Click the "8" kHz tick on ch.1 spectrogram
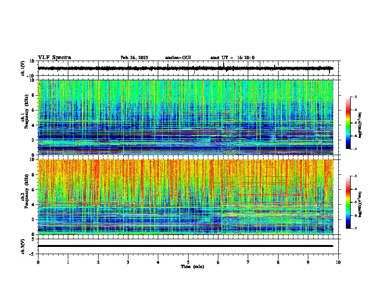 pos(33,95)
